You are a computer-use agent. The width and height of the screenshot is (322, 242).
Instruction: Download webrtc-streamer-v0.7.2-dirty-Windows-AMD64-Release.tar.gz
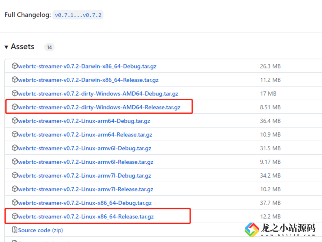[99, 107]
